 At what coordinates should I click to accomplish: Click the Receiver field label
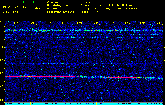click(54, 9)
